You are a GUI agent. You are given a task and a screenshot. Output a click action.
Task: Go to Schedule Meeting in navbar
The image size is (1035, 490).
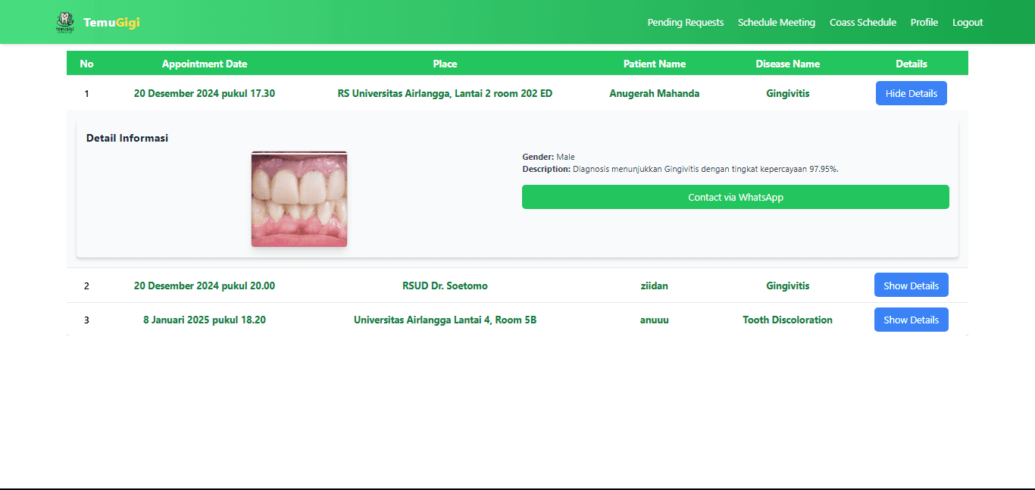[776, 23]
